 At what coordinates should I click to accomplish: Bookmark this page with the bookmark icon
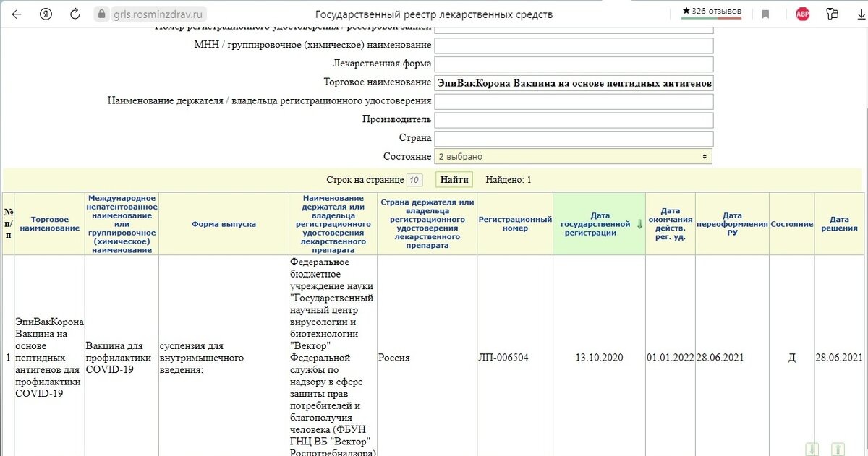pyautogui.click(x=765, y=14)
